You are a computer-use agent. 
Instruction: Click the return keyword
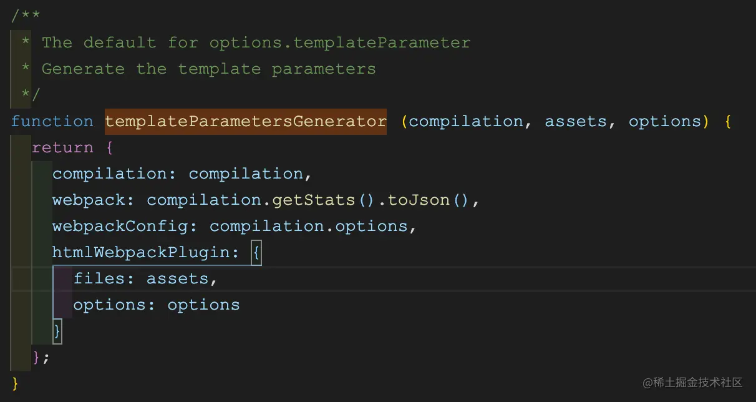(62, 147)
